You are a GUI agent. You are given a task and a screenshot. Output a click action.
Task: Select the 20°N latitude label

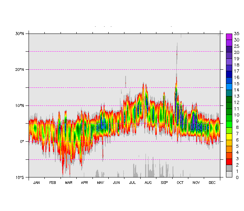pos(20,69)
